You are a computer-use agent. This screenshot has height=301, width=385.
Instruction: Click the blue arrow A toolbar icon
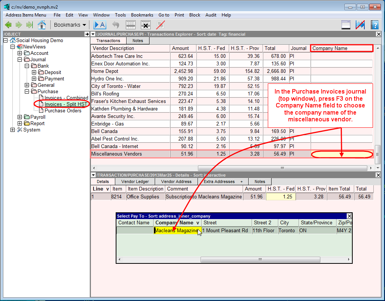pos(100,25)
